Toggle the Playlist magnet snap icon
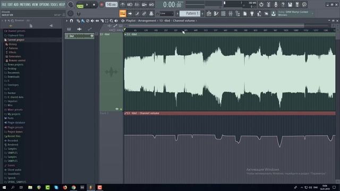 coord(72,21)
